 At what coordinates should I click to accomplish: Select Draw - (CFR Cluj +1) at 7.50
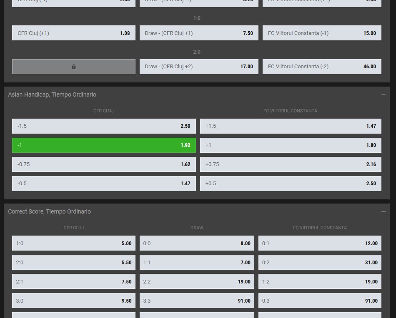pyautogui.click(x=199, y=33)
